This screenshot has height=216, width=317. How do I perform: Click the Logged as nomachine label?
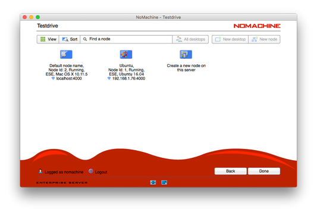[64, 172]
